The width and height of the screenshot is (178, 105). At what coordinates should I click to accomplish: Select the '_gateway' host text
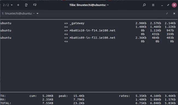[x=77, y=23]
